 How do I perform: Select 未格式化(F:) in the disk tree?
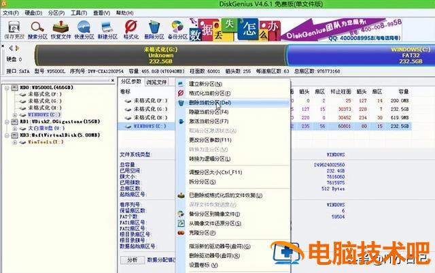coord(45,94)
